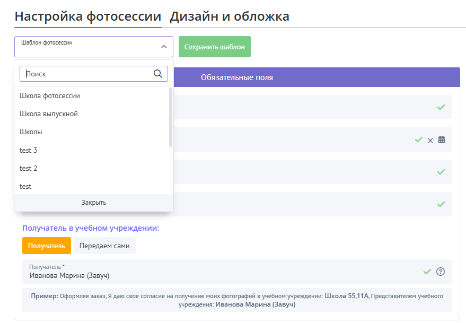Choose Школа выпускной template option

click(x=49, y=114)
